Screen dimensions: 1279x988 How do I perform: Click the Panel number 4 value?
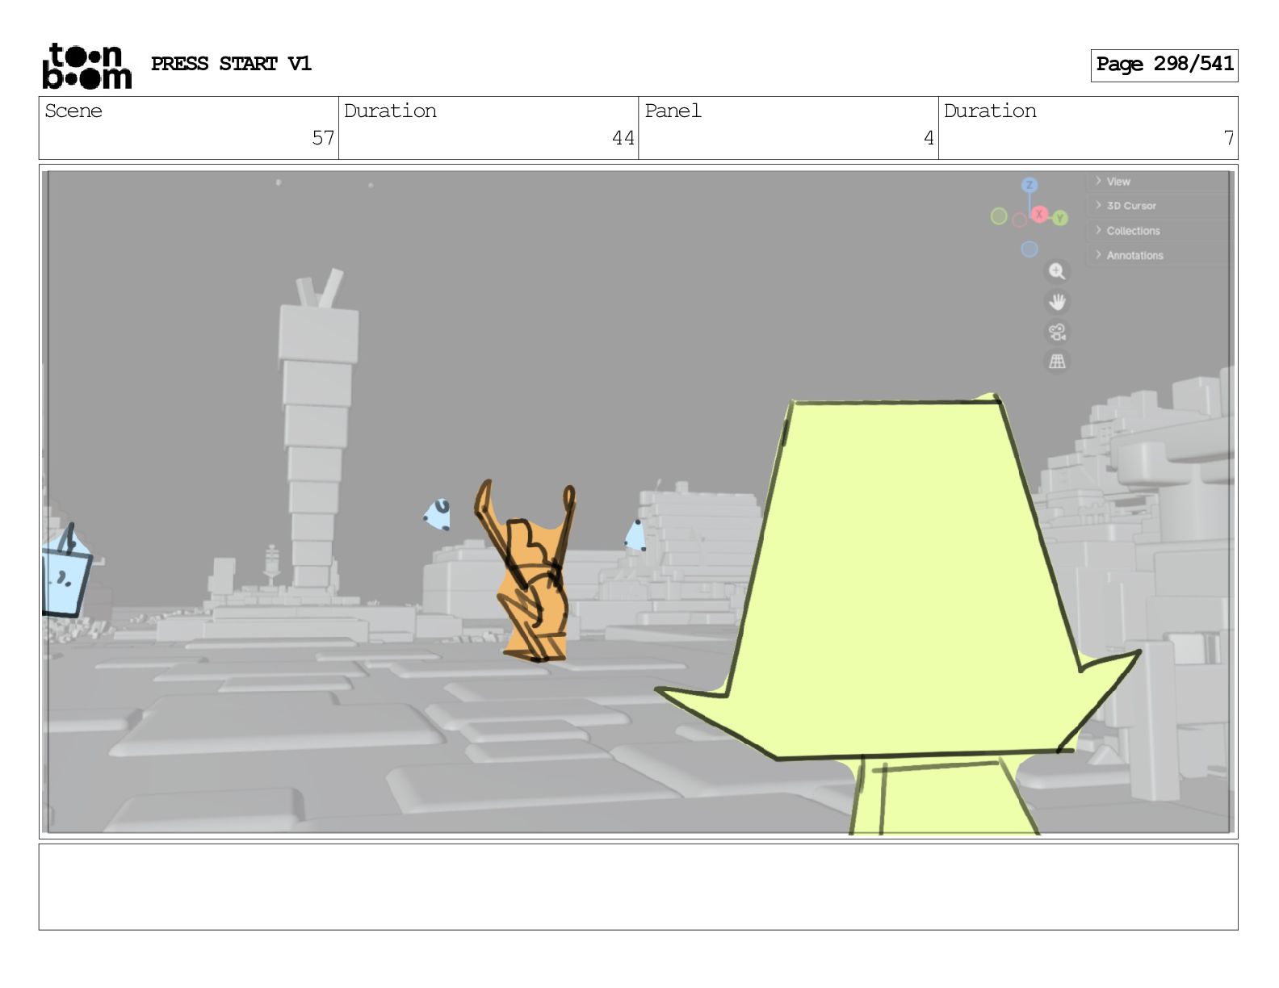(929, 138)
